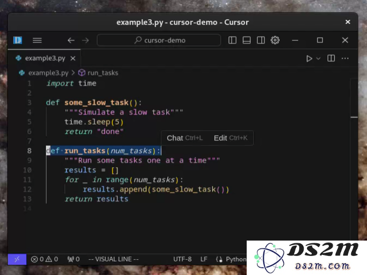This screenshot has height=275, width=367.
Task: Click the VISUAL LINE mode indicator
Action: point(114,259)
